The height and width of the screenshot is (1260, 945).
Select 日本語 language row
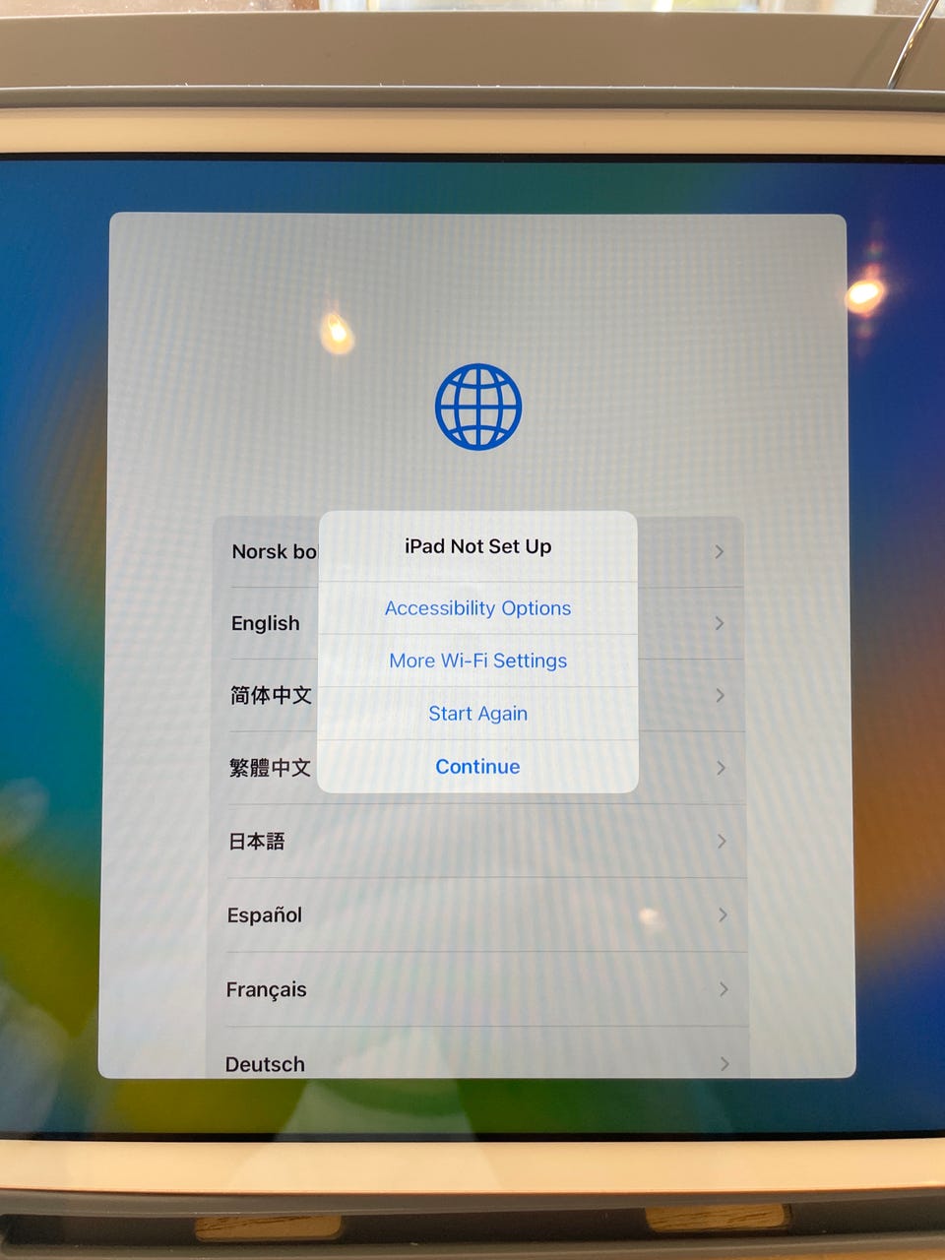[477, 841]
